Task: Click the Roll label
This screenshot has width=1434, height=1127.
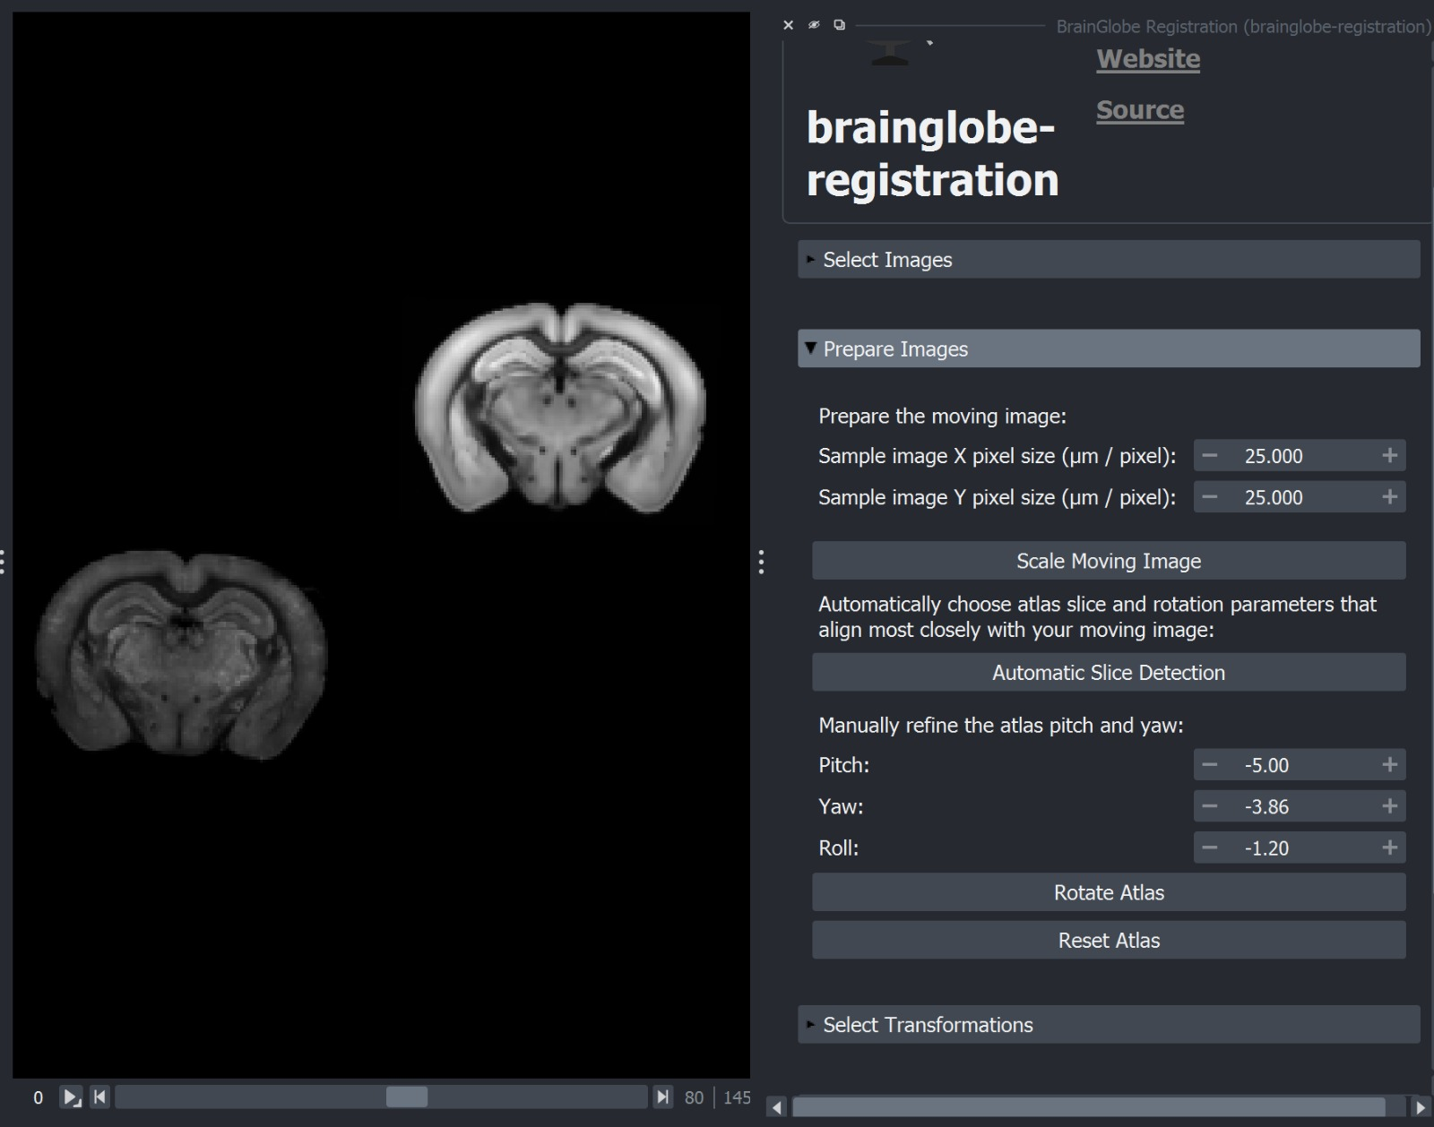Action: (838, 847)
